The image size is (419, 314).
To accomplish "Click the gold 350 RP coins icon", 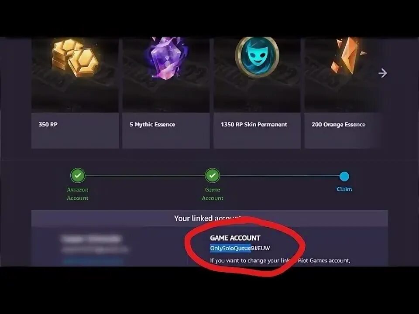I will (76, 58).
